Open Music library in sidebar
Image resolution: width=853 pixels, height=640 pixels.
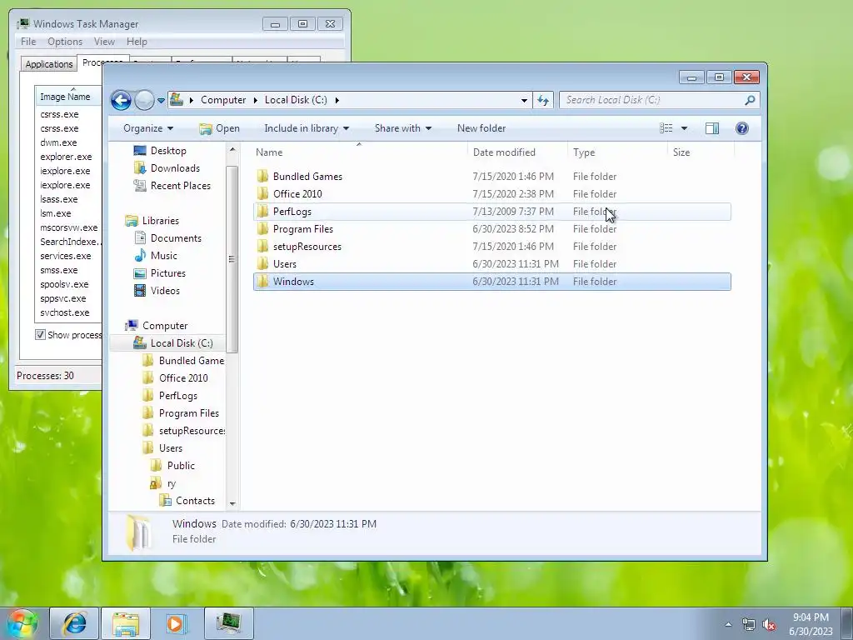(164, 255)
